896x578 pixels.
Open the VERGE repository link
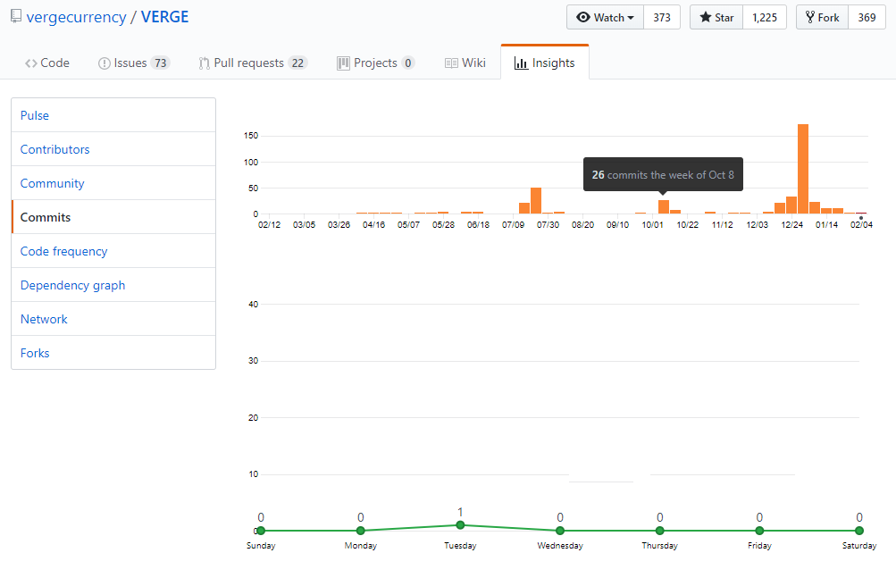click(164, 17)
